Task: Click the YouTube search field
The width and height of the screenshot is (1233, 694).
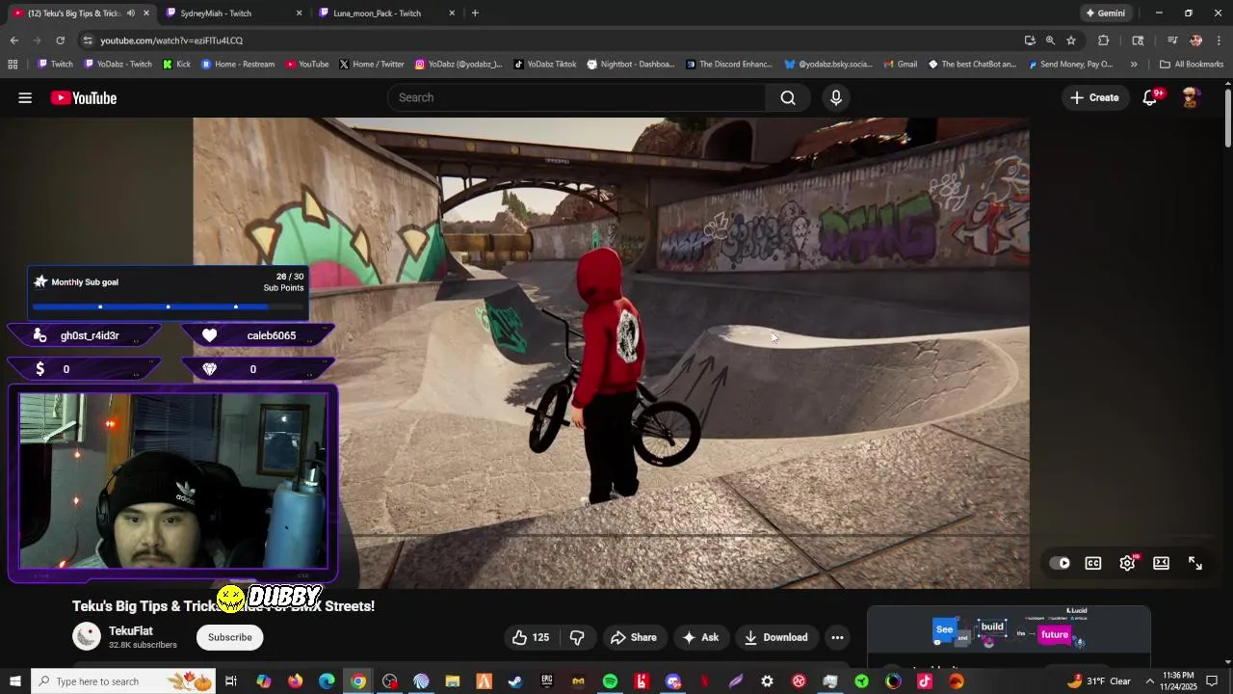Action: point(578,97)
